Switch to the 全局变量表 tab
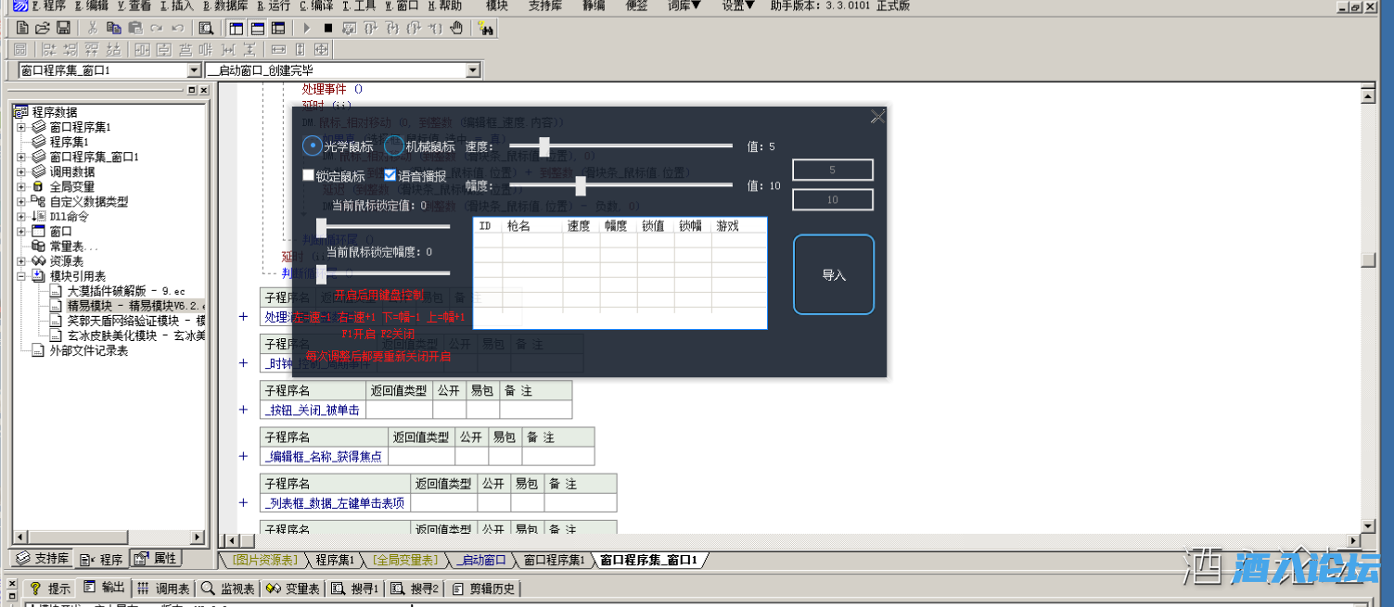This screenshot has width=1394, height=607. (404, 560)
